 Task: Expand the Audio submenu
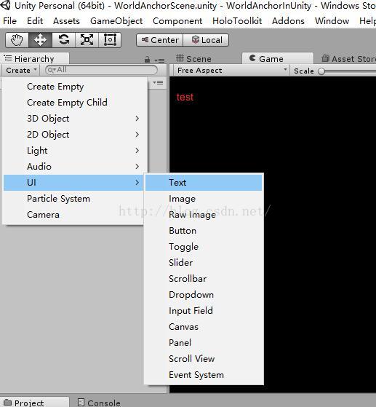click(x=73, y=167)
